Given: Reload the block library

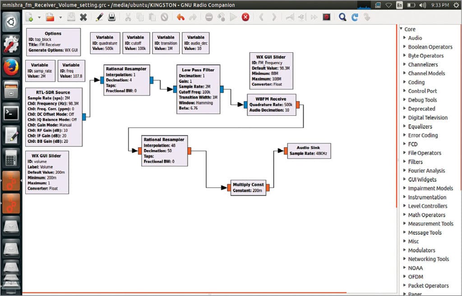Looking at the screenshot, I should coord(355,17).
